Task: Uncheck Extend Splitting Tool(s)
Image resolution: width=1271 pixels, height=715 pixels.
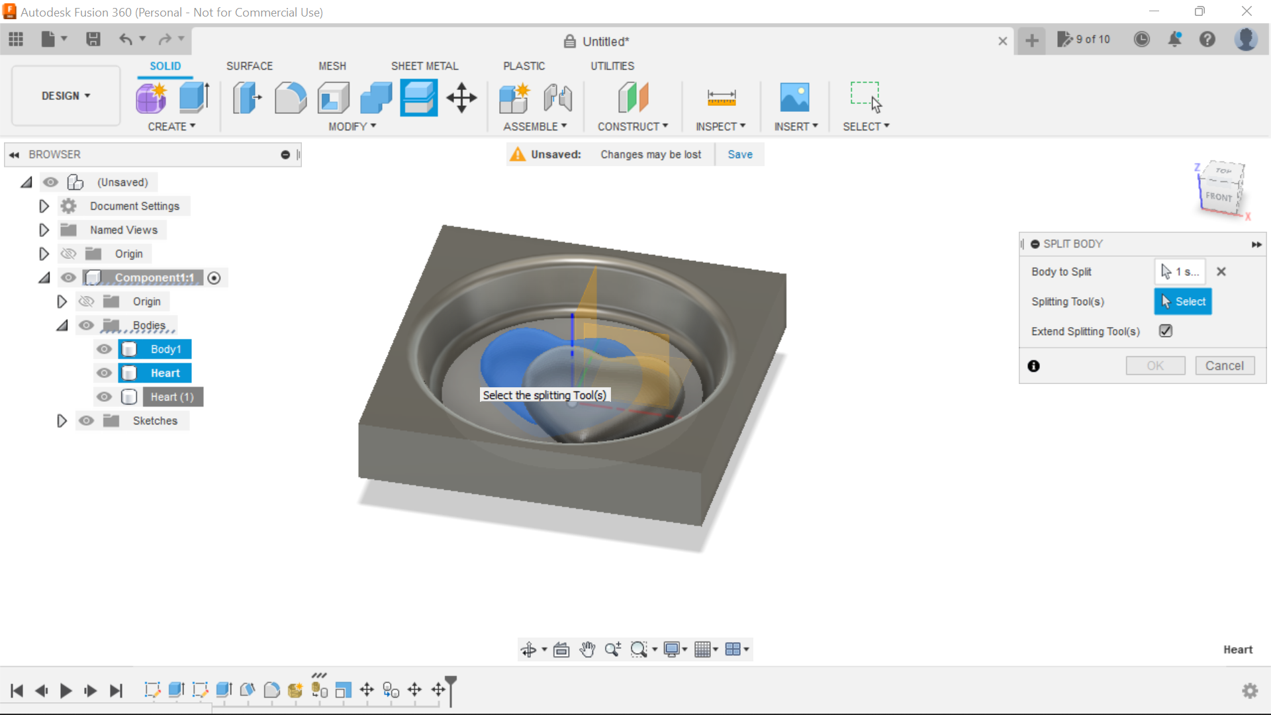Action: [1166, 331]
